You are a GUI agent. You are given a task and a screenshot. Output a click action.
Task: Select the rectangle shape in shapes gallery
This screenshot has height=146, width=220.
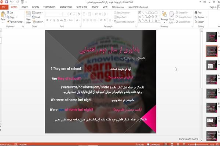tap(150, 13)
